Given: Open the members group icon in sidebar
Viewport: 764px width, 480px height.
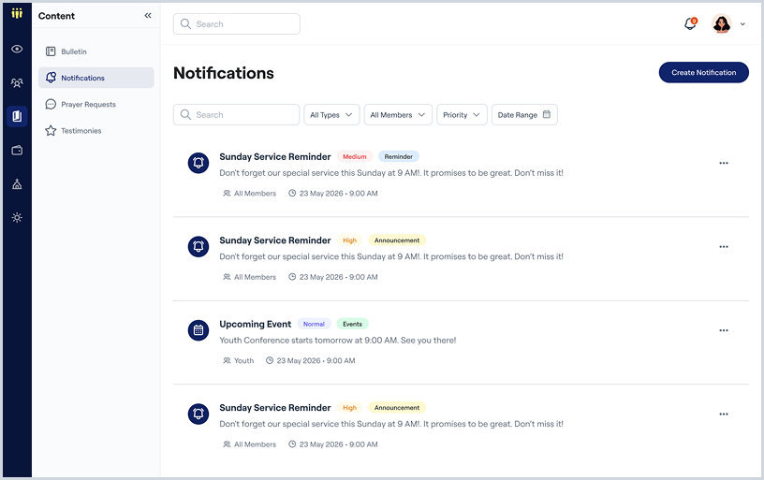Looking at the screenshot, I should pyautogui.click(x=17, y=83).
